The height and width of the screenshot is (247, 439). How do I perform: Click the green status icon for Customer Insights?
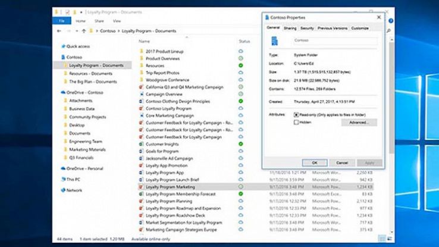(x=240, y=144)
